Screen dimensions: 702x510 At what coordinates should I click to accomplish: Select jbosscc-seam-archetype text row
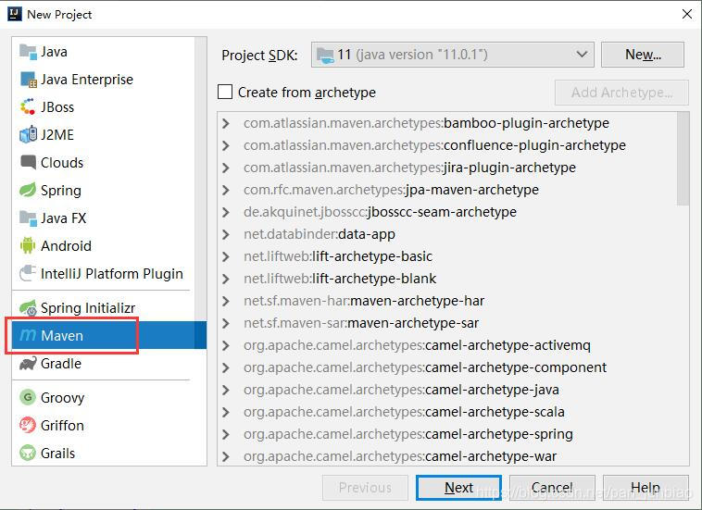380,212
